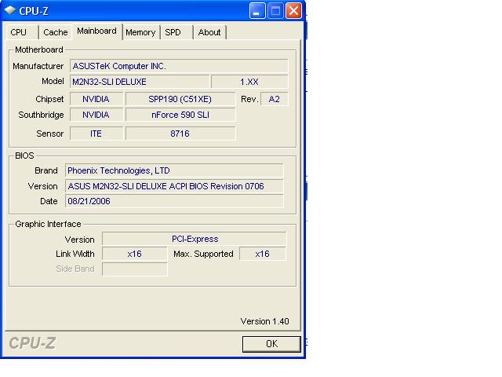Click the Chipset NVIDIA vendor field
Viewport: 502px width, 377px height.
(x=96, y=99)
